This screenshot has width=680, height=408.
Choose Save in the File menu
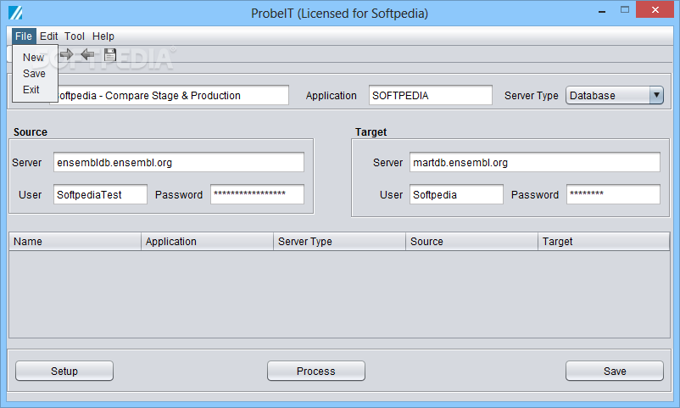[34, 73]
